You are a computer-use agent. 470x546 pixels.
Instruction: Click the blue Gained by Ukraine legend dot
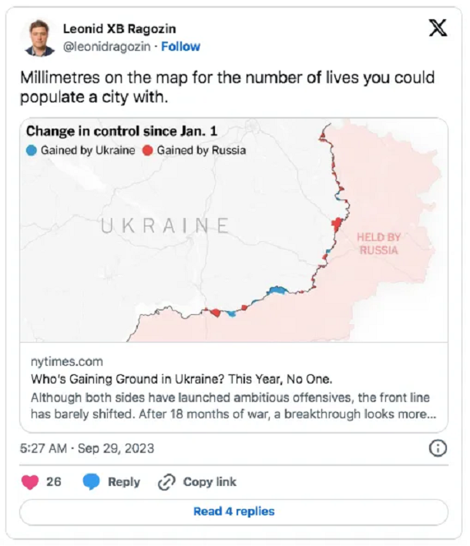[32, 151]
